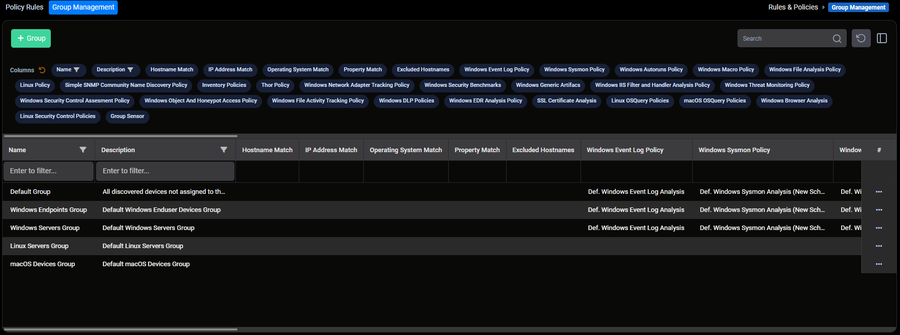Click the Name filter input field
This screenshot has width=900, height=335.
[48, 171]
